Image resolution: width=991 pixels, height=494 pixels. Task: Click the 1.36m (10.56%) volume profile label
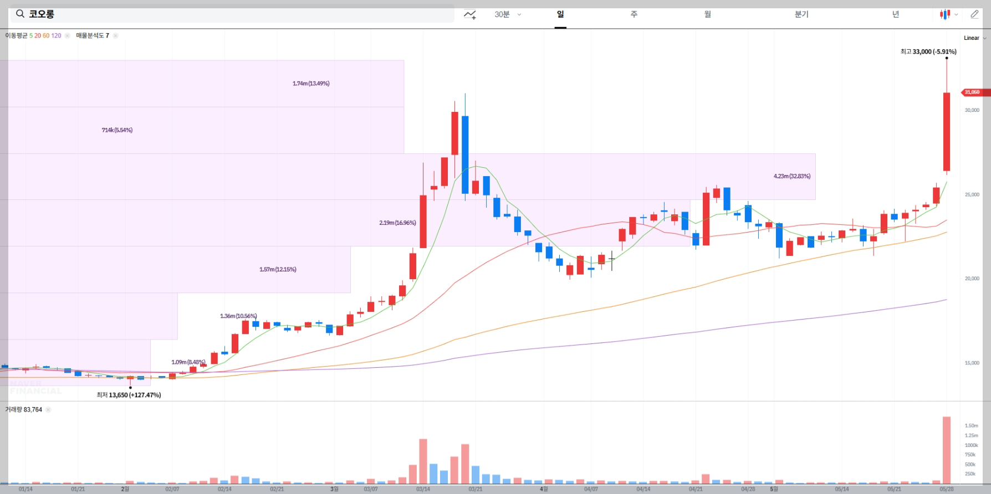point(238,316)
